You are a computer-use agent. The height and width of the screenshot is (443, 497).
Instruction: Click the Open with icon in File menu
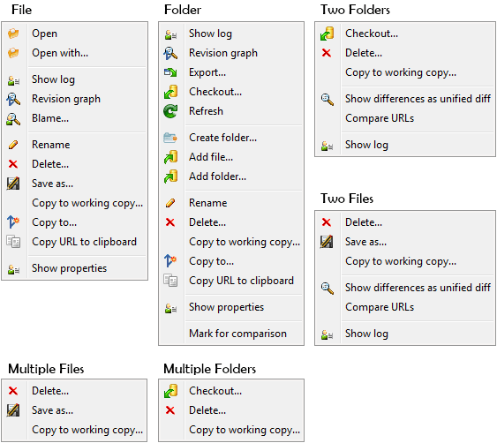[13, 53]
